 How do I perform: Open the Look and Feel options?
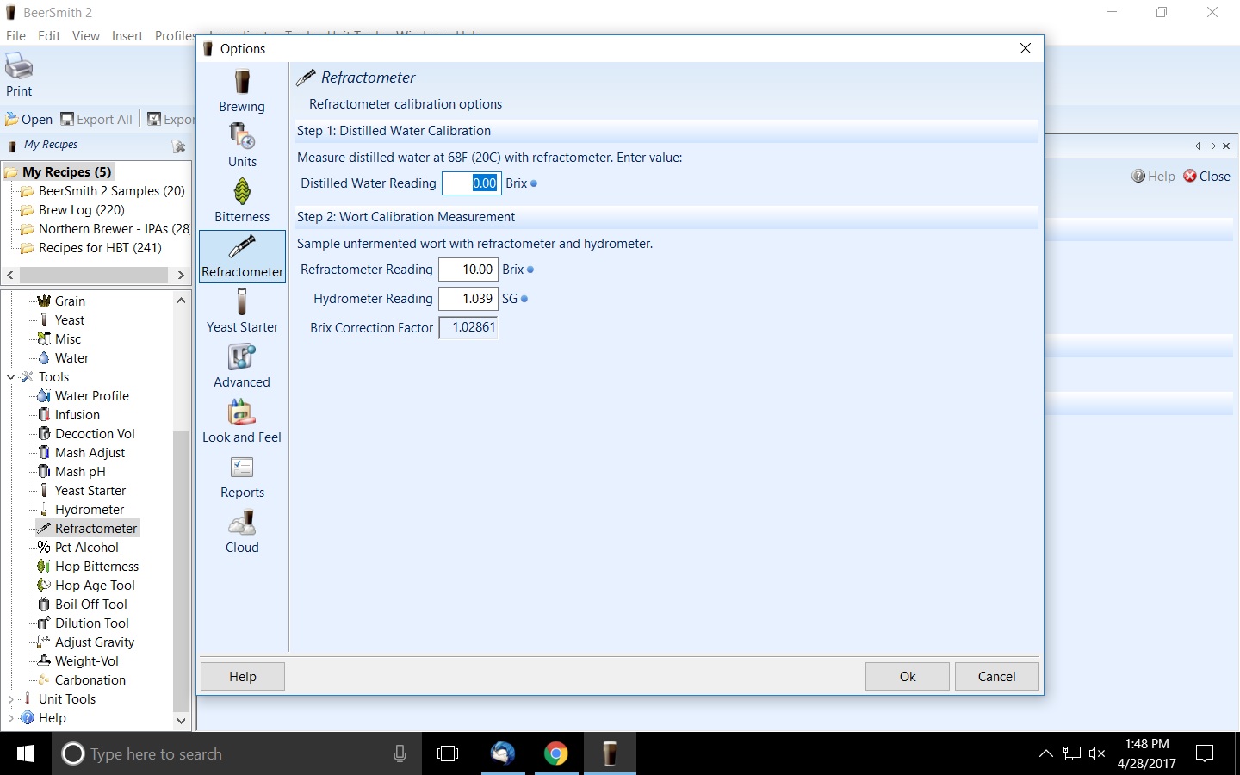[242, 421]
